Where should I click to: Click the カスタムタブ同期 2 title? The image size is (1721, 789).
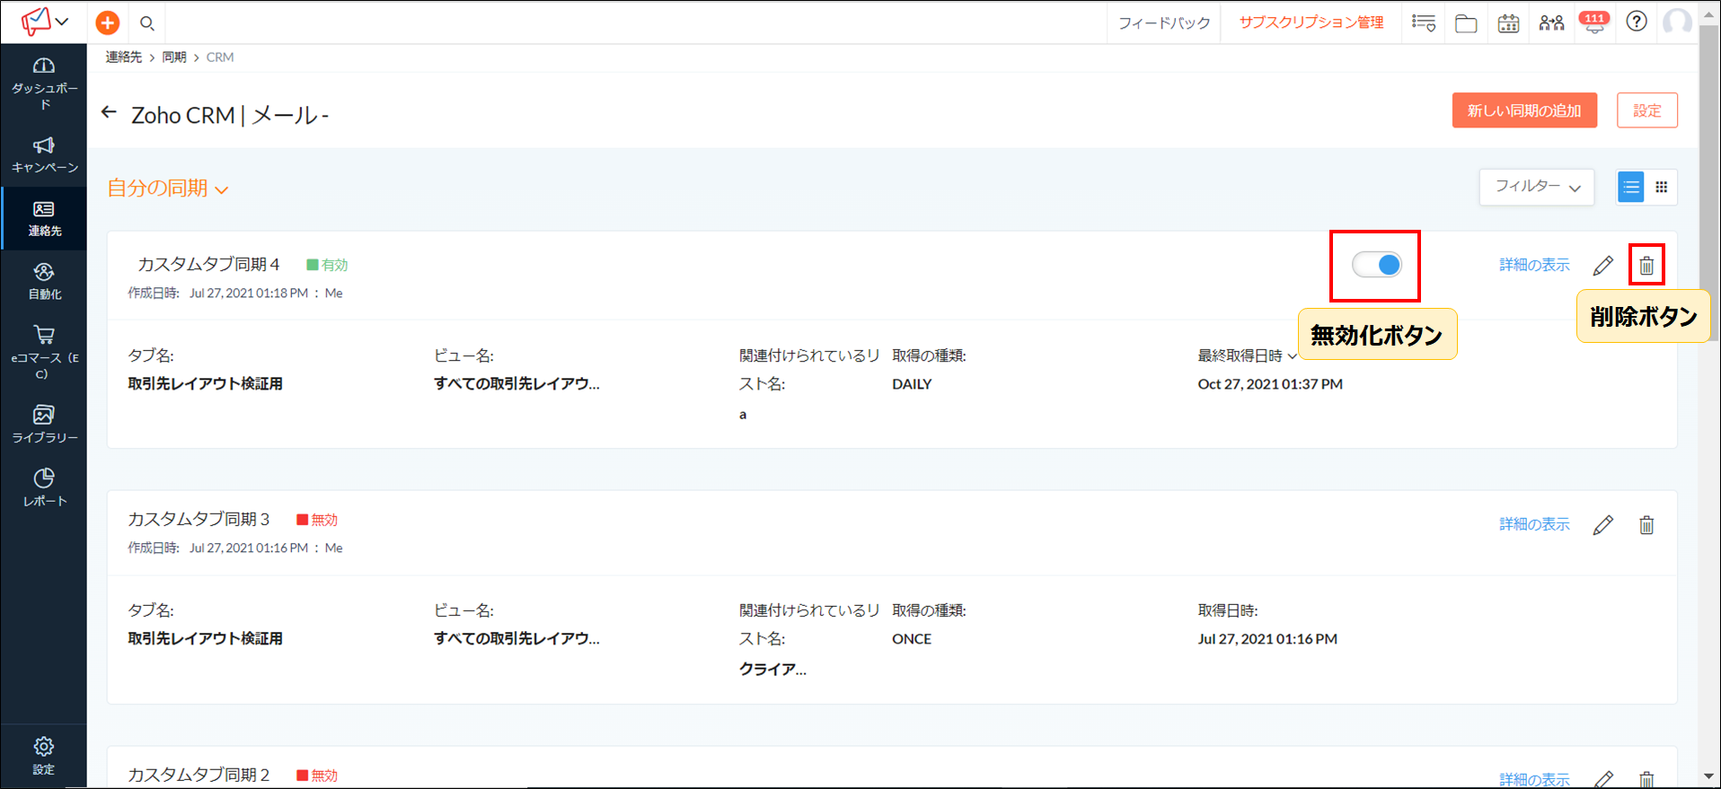coord(199,775)
